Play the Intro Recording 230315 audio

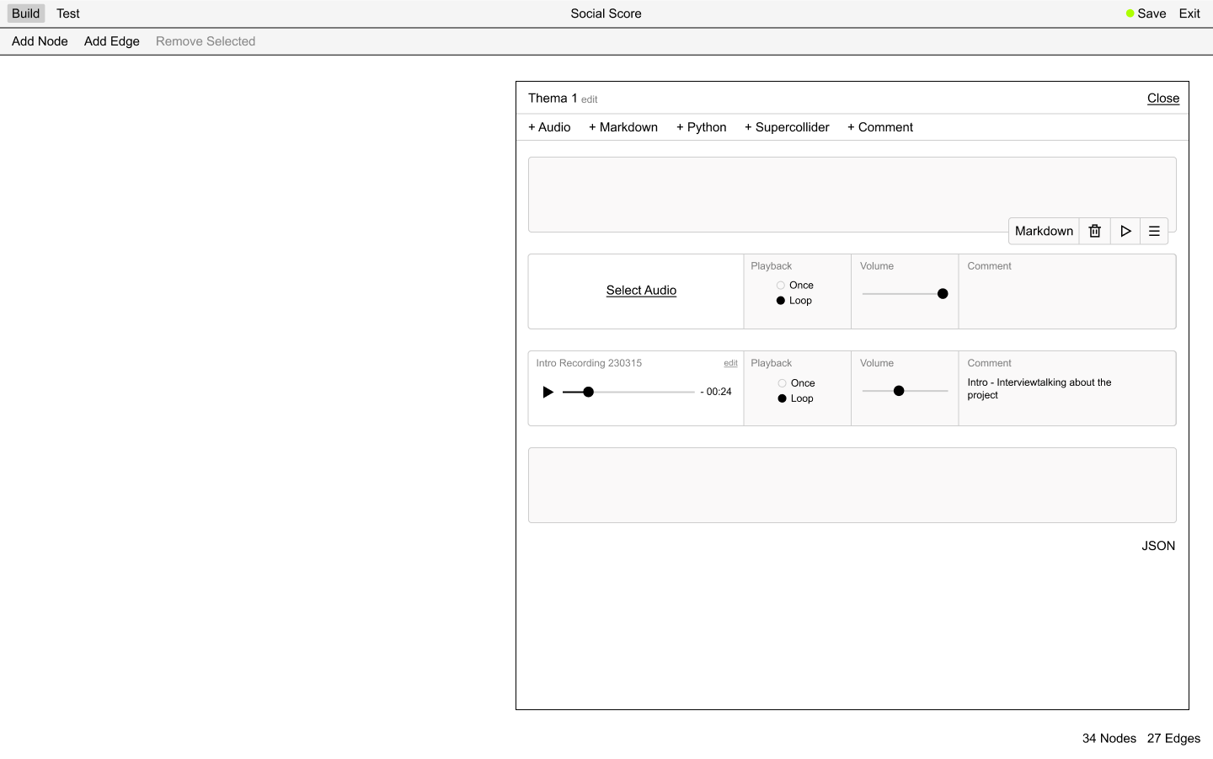click(548, 391)
